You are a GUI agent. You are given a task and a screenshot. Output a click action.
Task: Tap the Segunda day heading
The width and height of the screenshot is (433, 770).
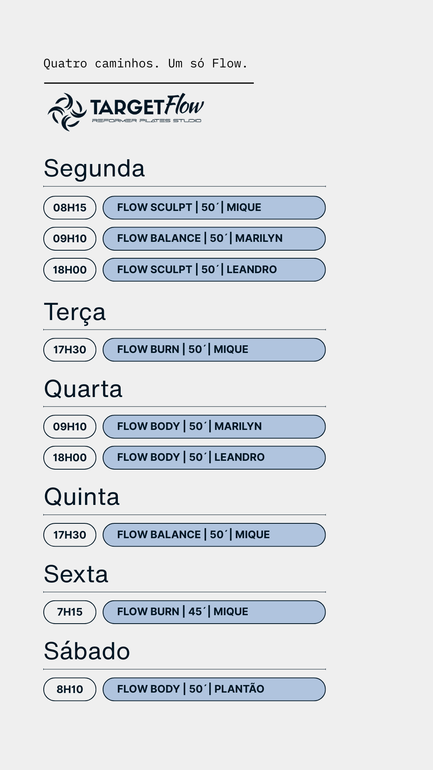pyautogui.click(x=94, y=168)
